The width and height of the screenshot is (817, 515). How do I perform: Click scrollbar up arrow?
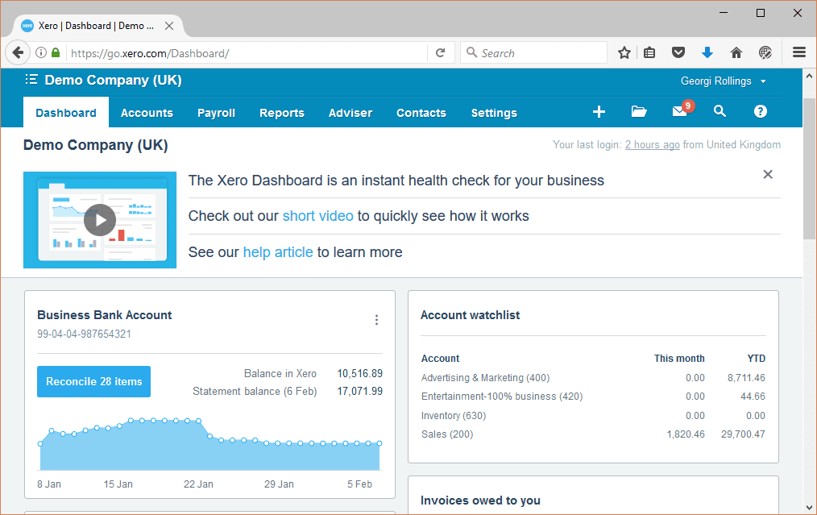(x=809, y=76)
